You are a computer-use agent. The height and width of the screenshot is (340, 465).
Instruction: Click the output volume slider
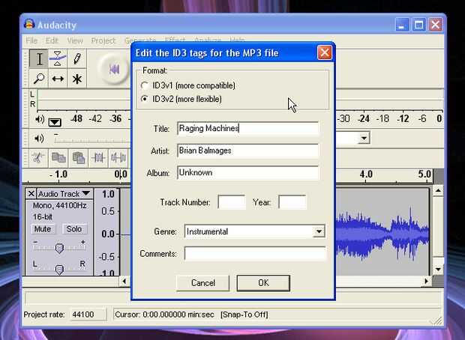tap(92, 139)
